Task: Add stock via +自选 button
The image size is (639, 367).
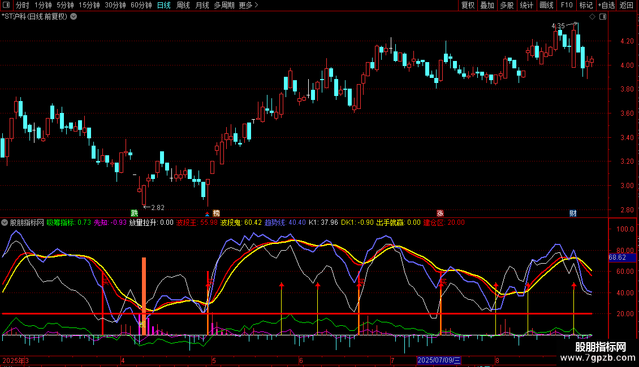Action: (x=606, y=5)
